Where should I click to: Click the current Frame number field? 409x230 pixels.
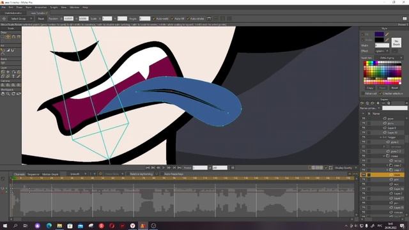coord(200,167)
